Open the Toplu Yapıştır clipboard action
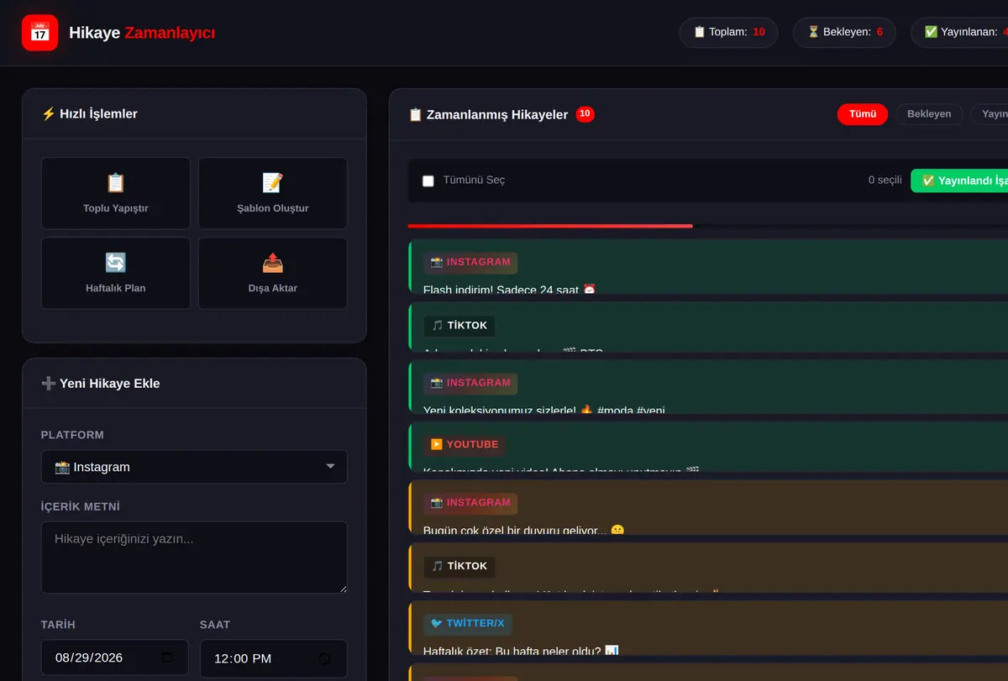 pyautogui.click(x=116, y=193)
